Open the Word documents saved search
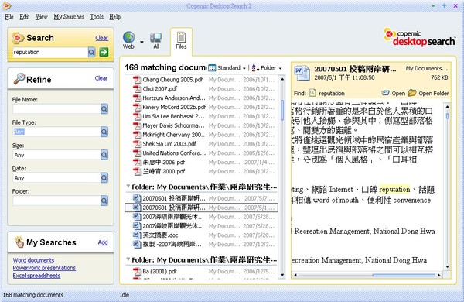464x302 pixels. 33,260
